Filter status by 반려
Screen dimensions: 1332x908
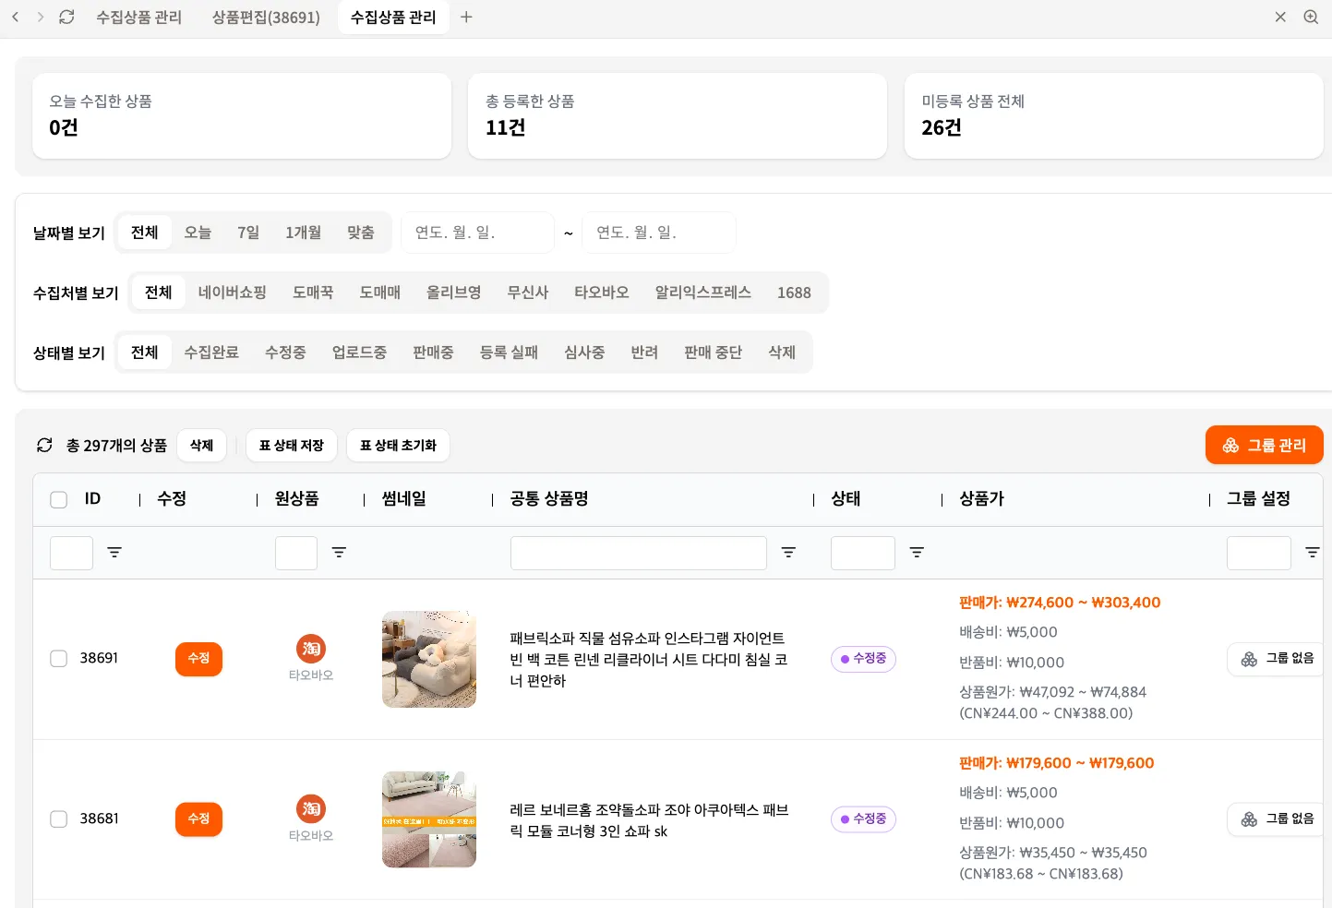[644, 352]
